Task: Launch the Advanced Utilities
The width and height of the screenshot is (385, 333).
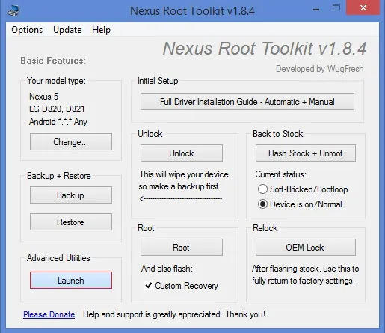Action: 71,281
